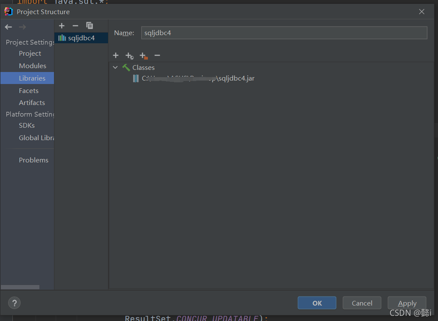438x321 pixels.
Task: Collapse the Classes tree node
Action: (x=115, y=68)
